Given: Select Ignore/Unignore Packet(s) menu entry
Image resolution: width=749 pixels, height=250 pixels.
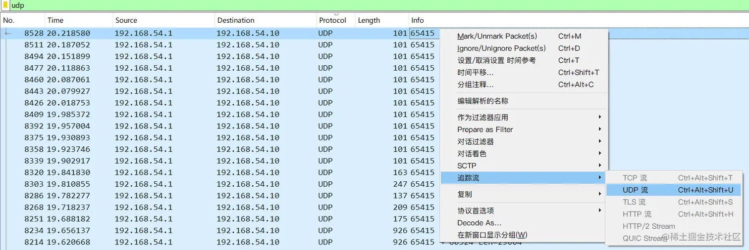Looking at the screenshot, I should click(524, 48).
